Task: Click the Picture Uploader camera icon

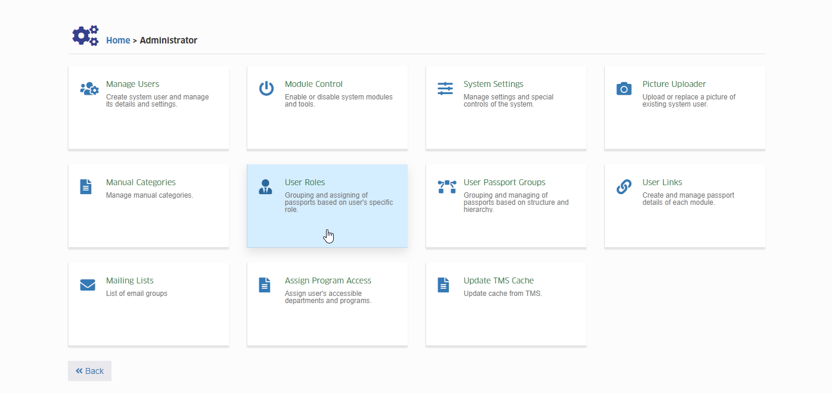Action: [624, 89]
